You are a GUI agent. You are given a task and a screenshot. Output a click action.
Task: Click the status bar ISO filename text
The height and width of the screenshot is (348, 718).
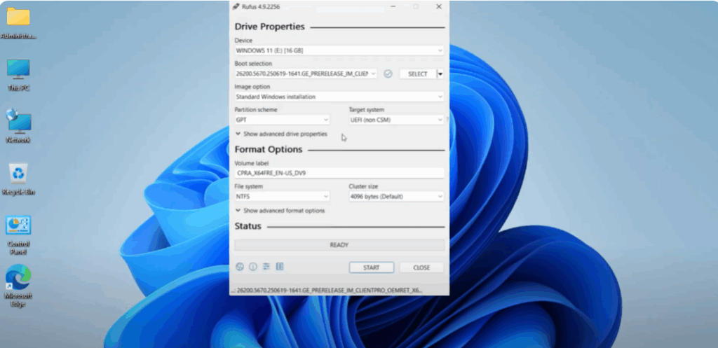[x=328, y=291]
